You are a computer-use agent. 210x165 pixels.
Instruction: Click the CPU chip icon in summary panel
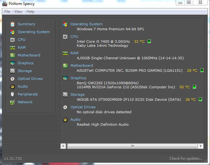coord(65,37)
